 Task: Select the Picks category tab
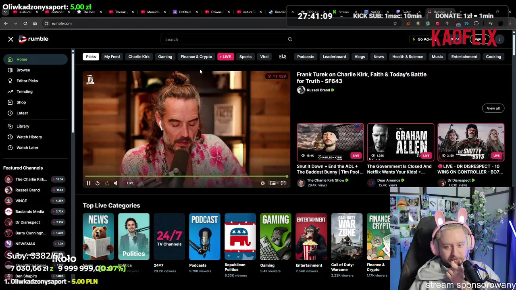(91, 56)
